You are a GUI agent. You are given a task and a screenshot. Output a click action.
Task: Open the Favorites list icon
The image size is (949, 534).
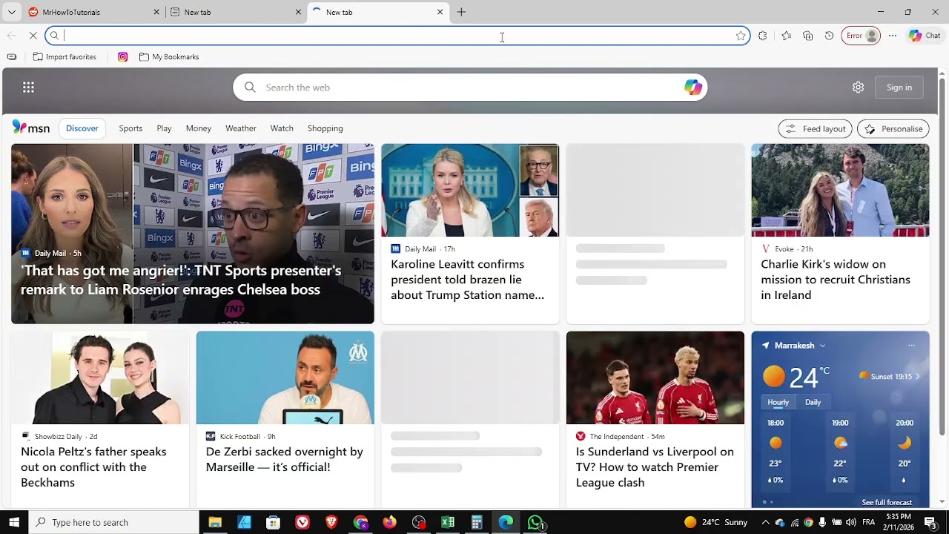(x=786, y=36)
